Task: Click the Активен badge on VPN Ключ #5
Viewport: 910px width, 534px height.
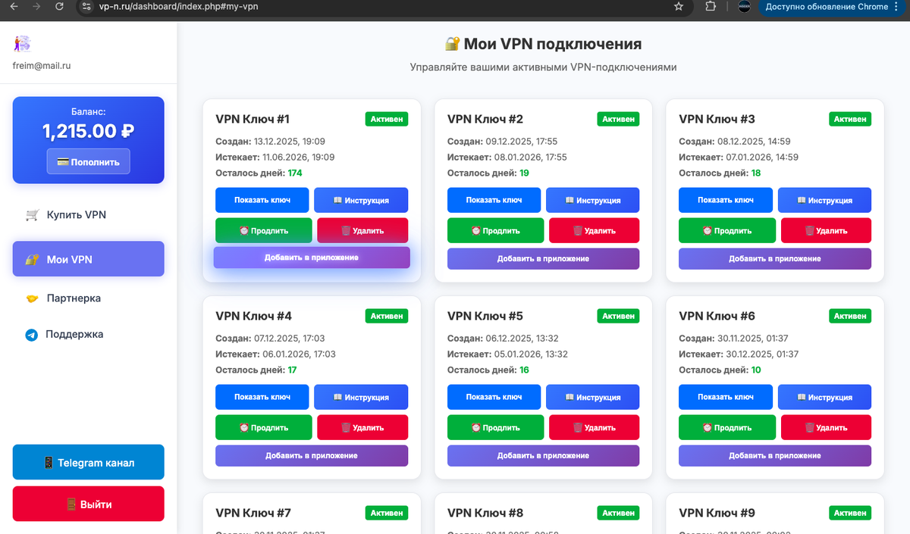Action: pos(619,316)
